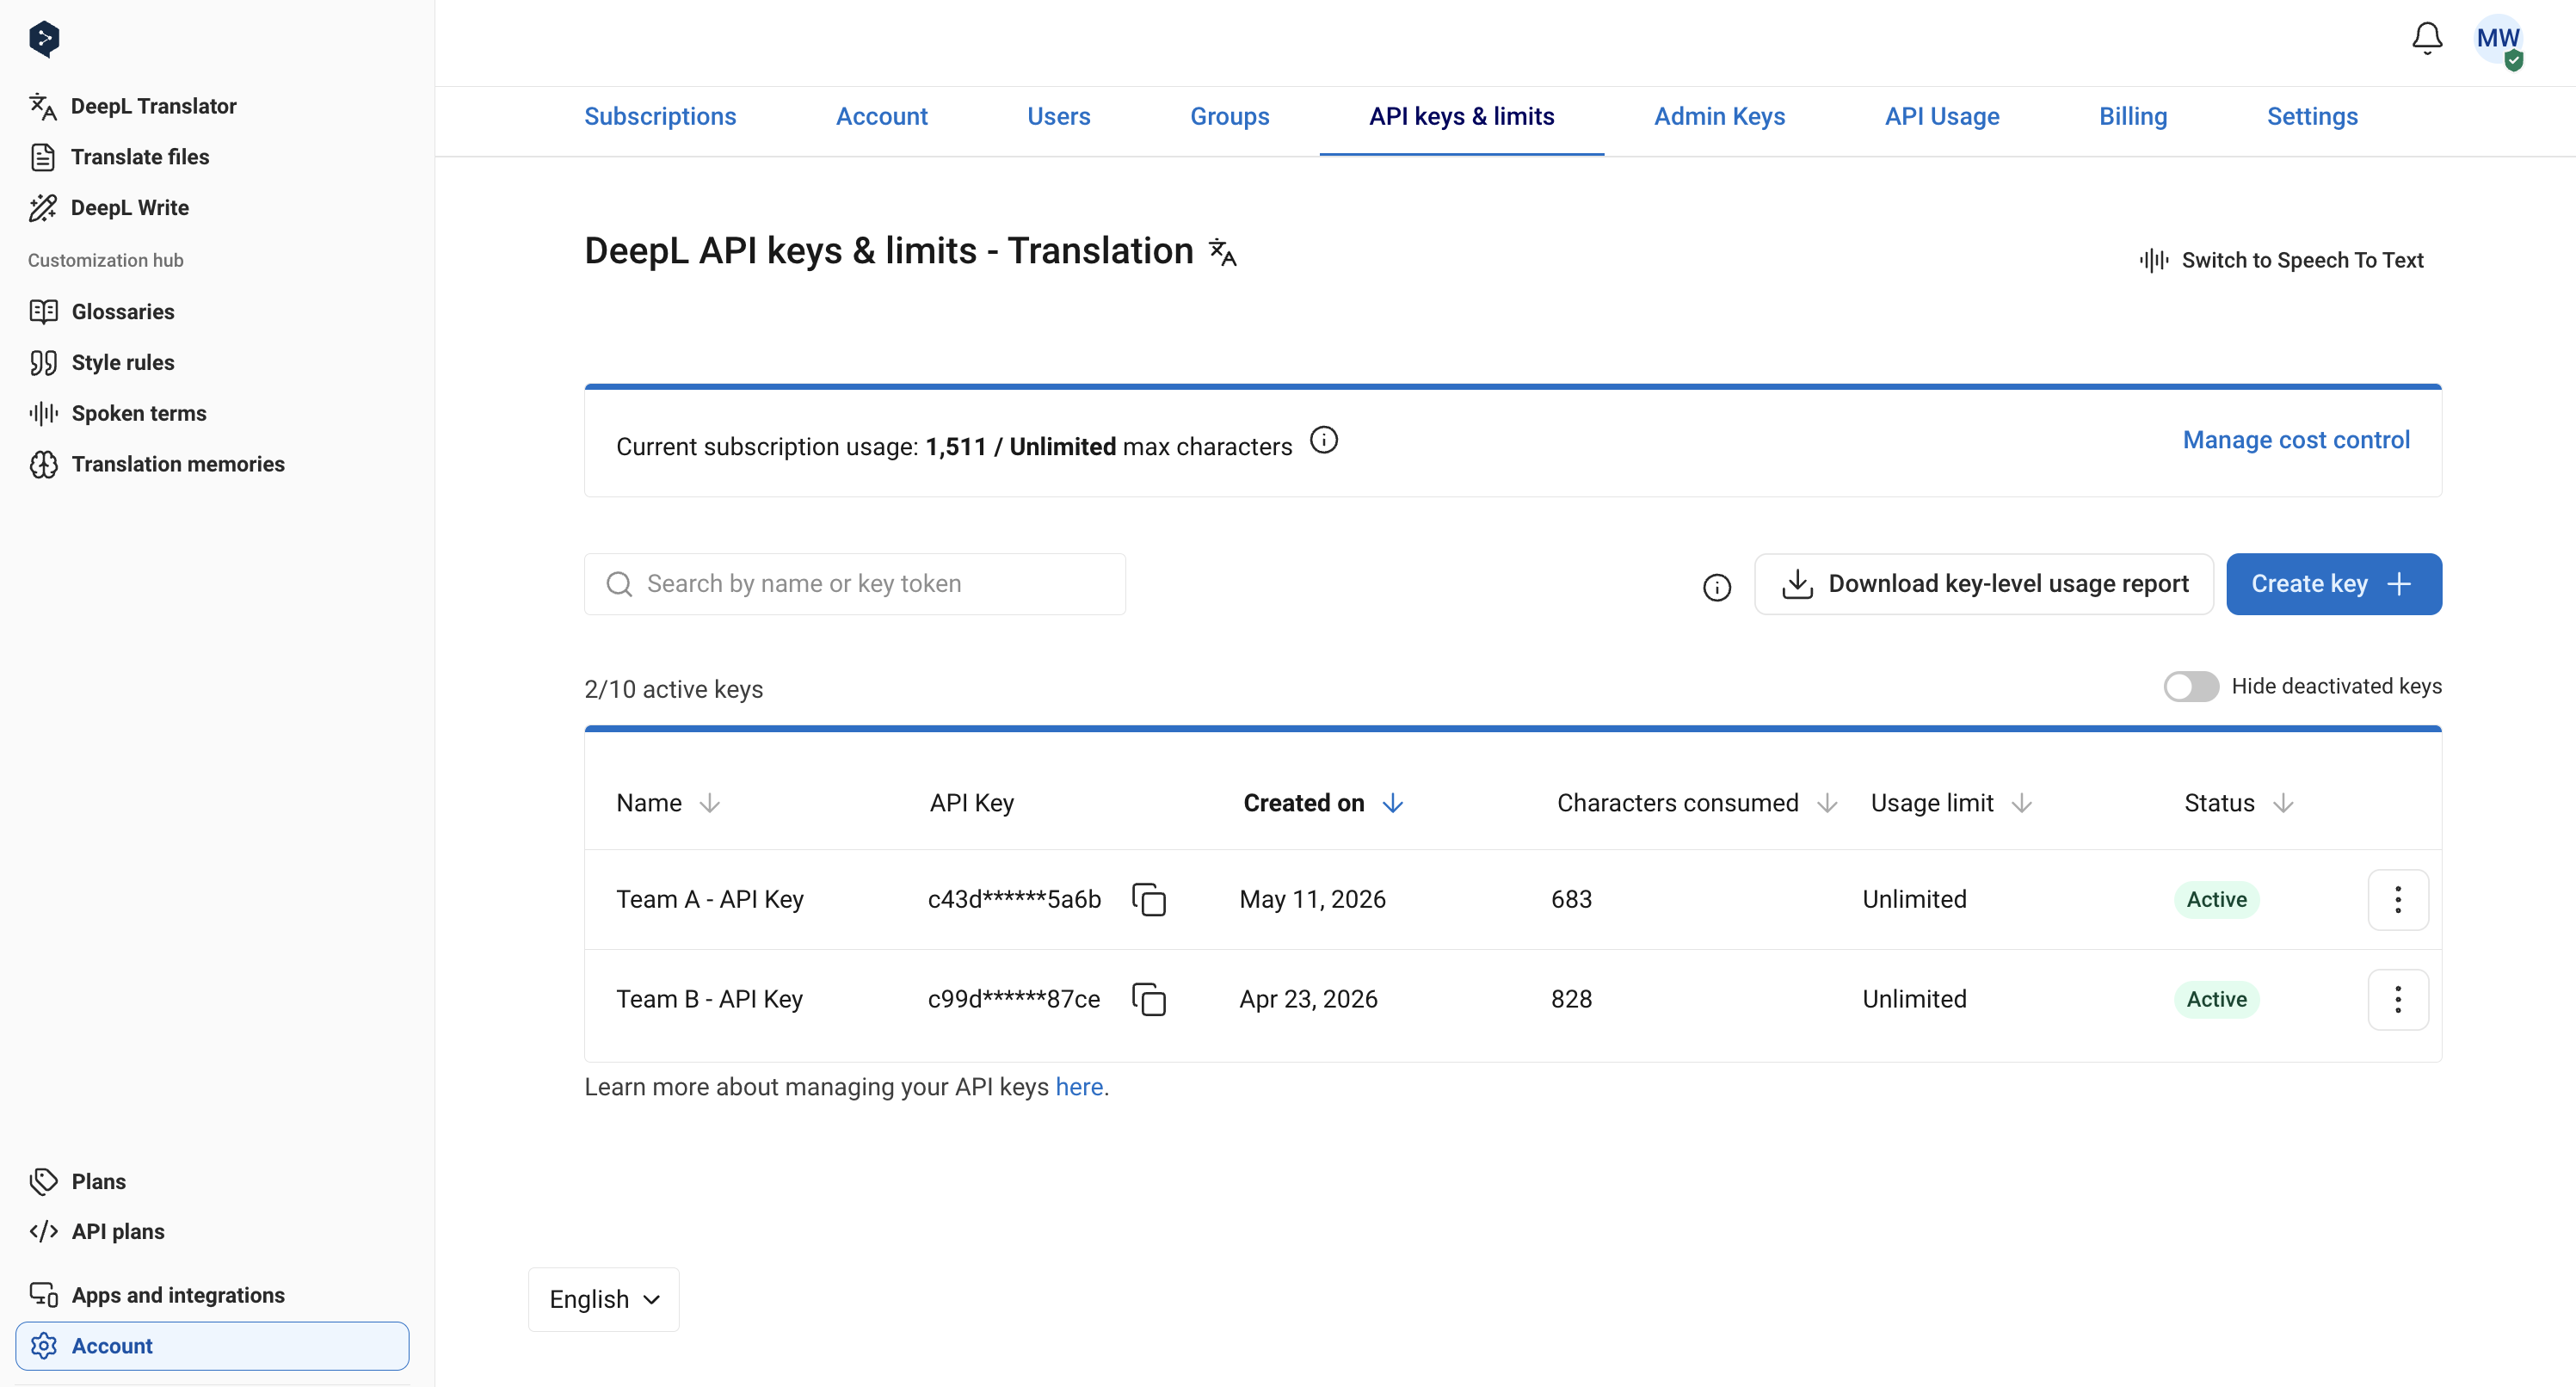The width and height of the screenshot is (2576, 1387).
Task: Open the MW user avatar menu
Action: coord(2498,40)
